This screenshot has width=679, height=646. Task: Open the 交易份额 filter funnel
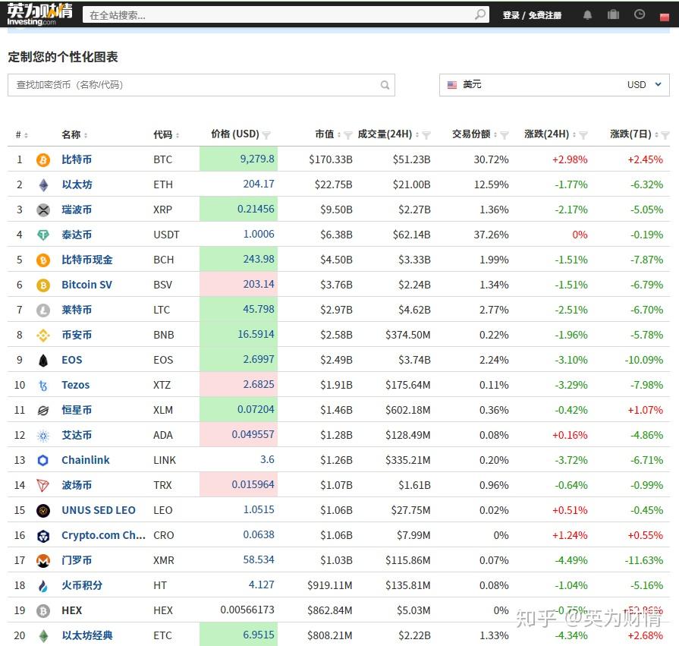pyautogui.click(x=504, y=136)
